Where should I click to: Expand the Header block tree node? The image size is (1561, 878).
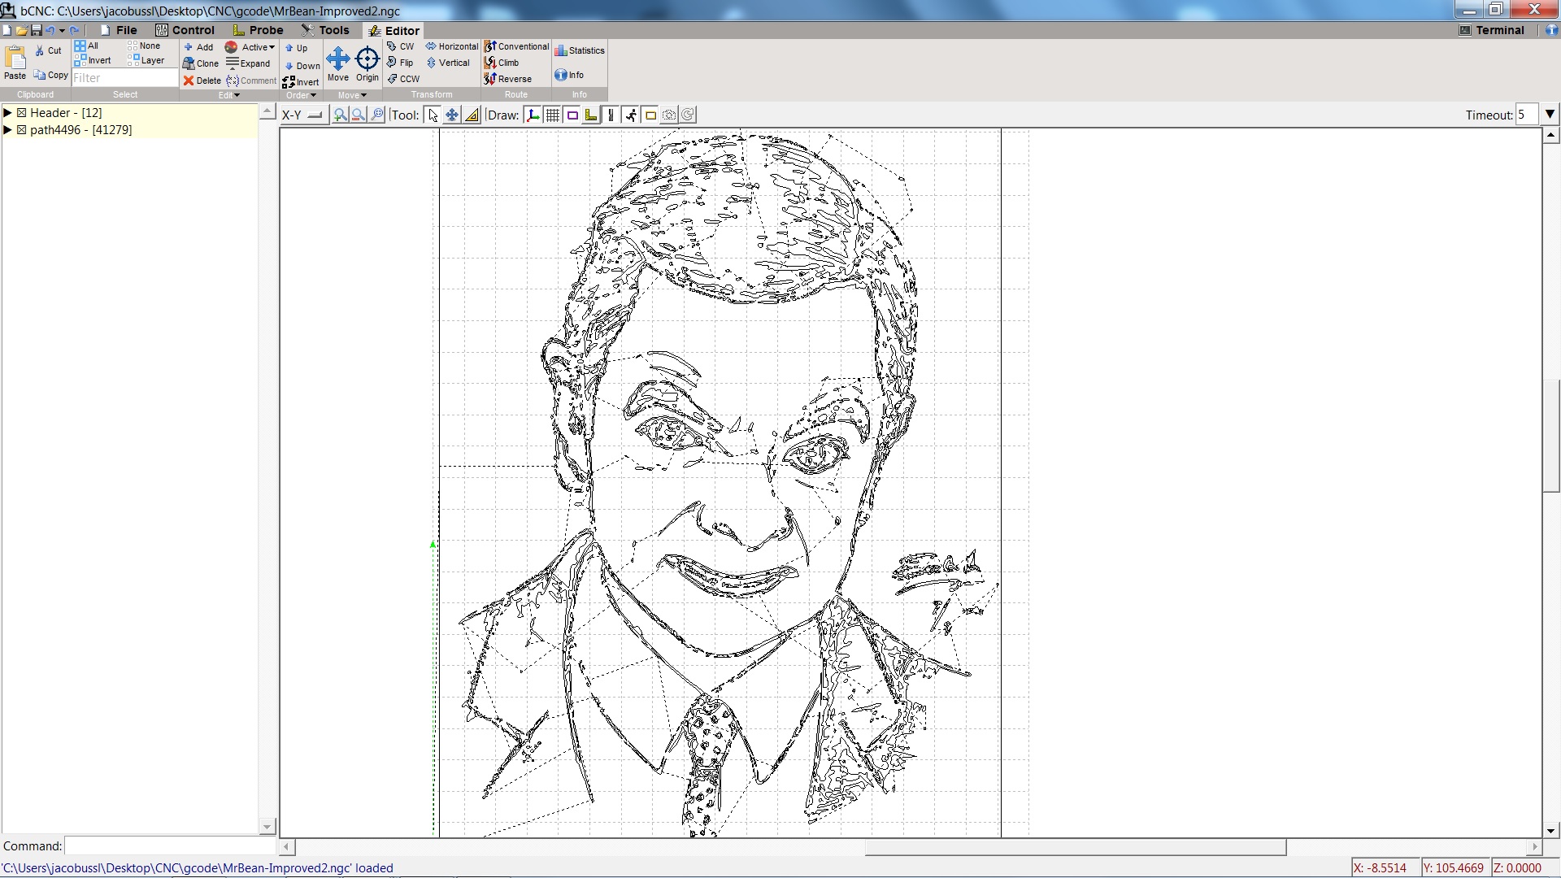pyautogui.click(x=8, y=113)
